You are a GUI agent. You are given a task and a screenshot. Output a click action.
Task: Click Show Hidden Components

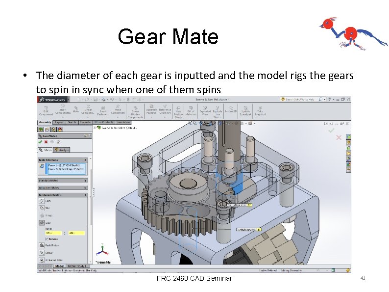pos(135,112)
